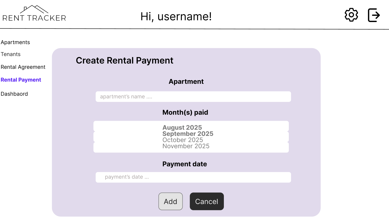Select the Rental Payment menu item
389x221 pixels.
(x=21, y=80)
